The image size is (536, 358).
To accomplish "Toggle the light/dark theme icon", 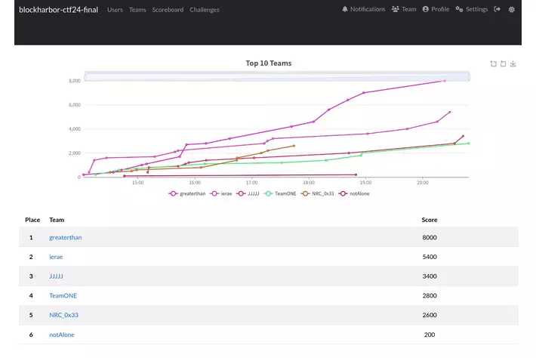I will coord(512,10).
